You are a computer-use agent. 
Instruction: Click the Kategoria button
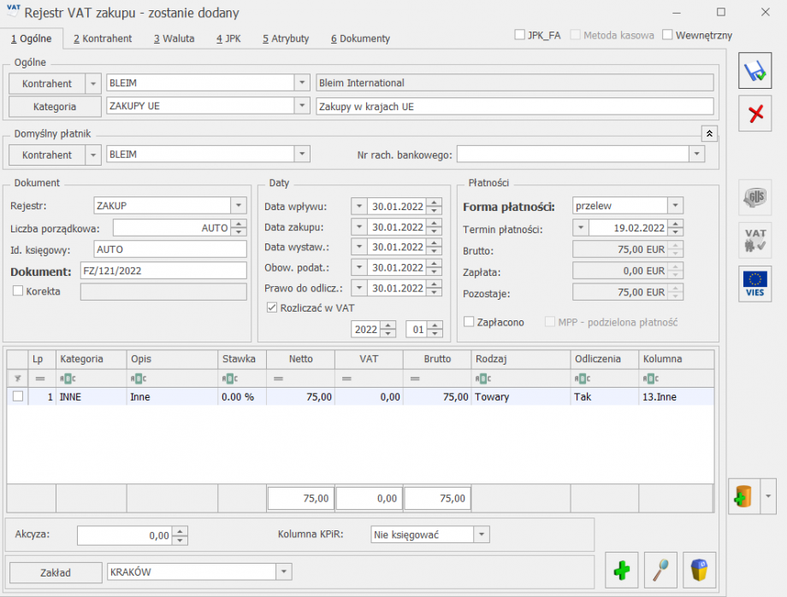pos(55,107)
